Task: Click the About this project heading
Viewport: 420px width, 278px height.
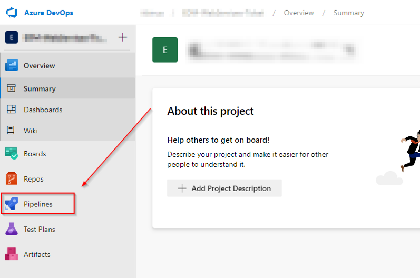Action: point(210,111)
